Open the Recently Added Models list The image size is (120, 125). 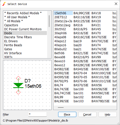pyautogui.click(x=23, y=13)
